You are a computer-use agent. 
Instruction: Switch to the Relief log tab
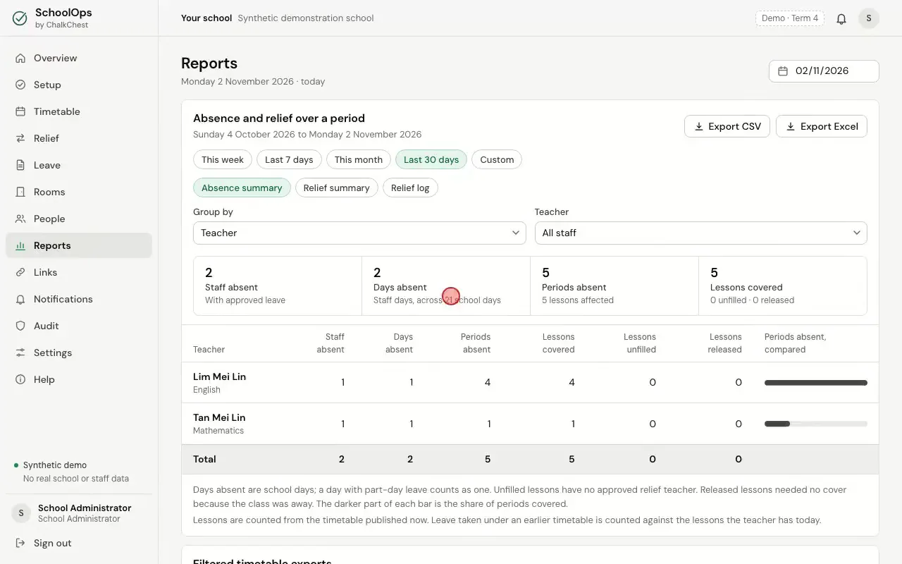click(x=410, y=188)
